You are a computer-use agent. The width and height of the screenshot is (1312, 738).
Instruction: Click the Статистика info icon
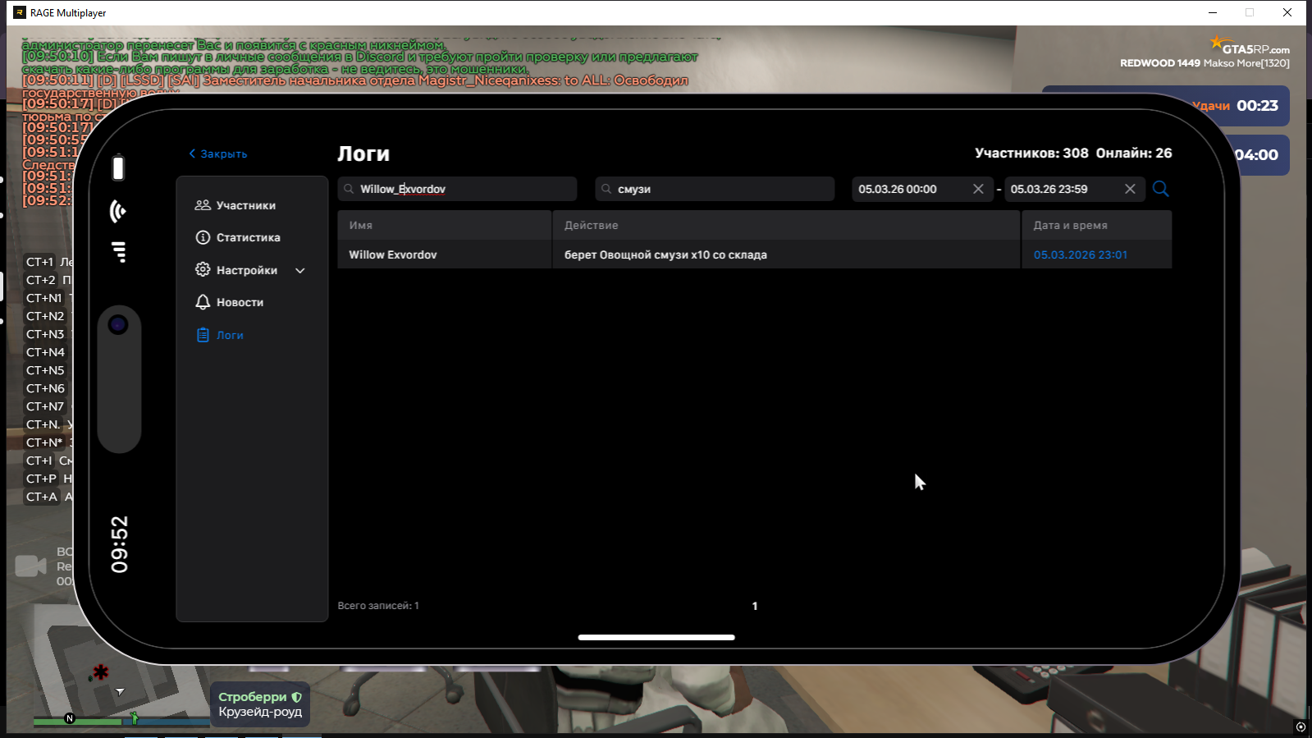click(203, 237)
